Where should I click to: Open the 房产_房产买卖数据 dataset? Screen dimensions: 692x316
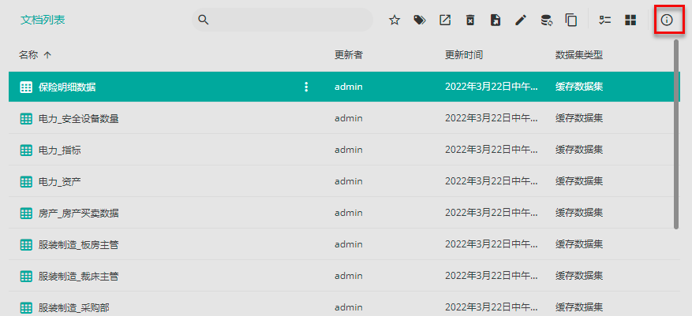(79, 213)
